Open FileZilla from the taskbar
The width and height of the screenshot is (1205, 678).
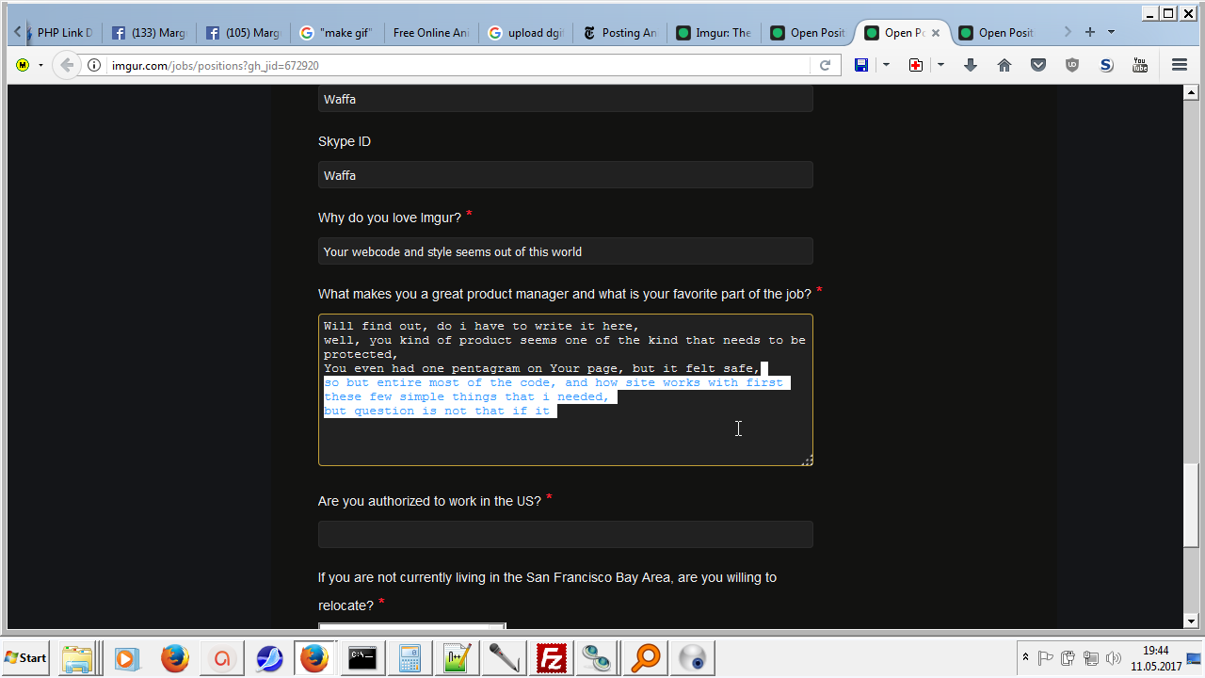[x=551, y=657]
